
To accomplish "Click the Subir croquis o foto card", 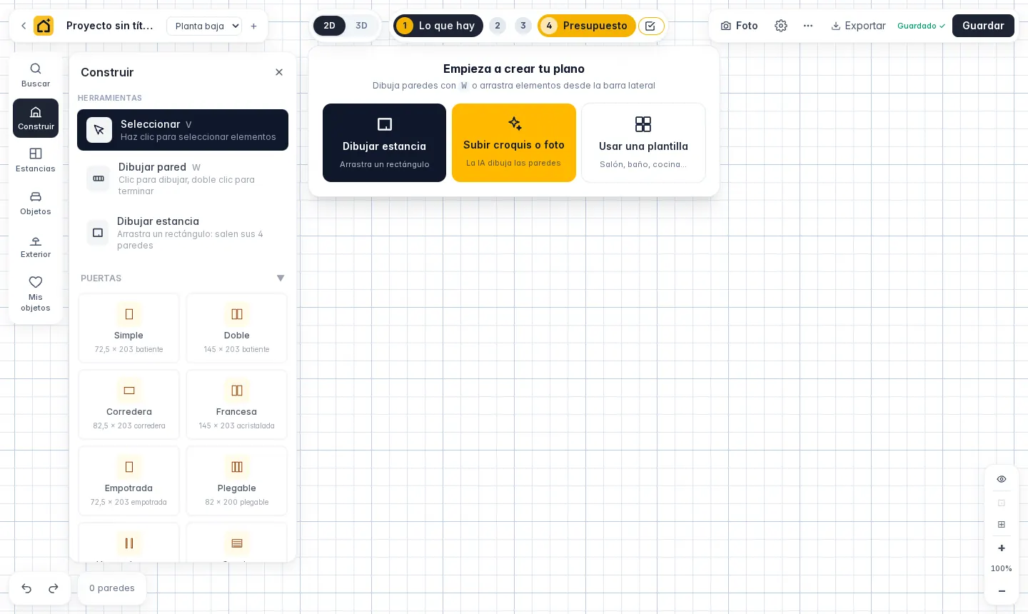I will click(514, 143).
